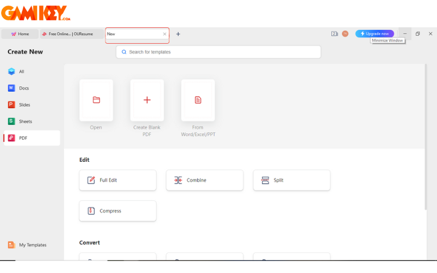The image size is (437, 273).
Task: Select Slides in the sidebar
Action: coord(24,105)
